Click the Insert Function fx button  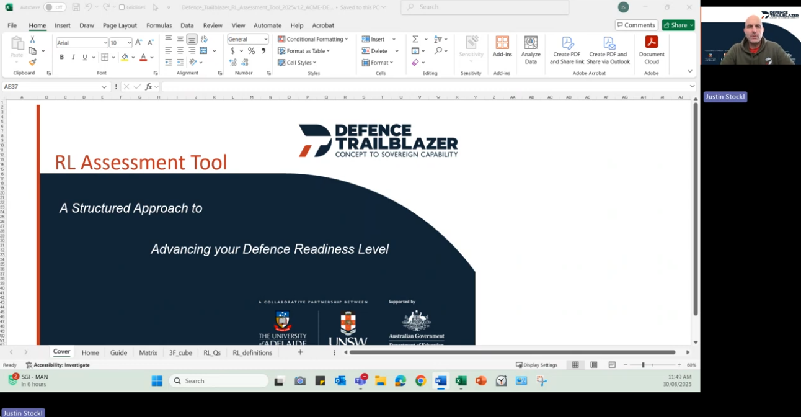149,87
